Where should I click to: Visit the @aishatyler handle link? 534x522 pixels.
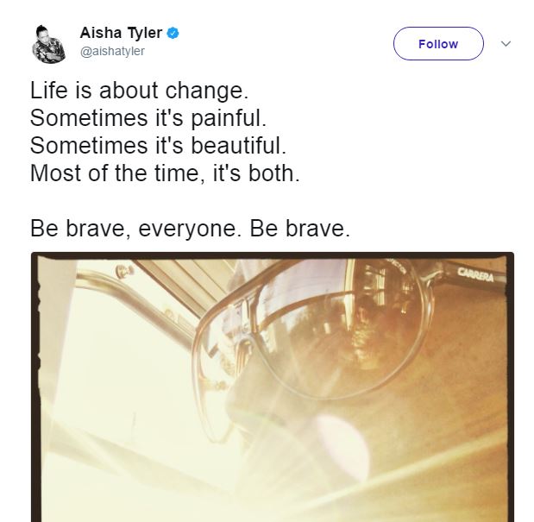[x=112, y=51]
